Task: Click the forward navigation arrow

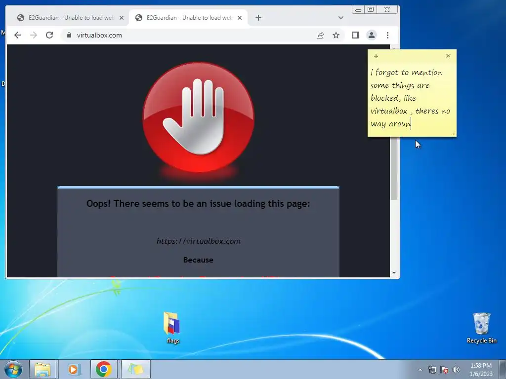Action: click(34, 35)
